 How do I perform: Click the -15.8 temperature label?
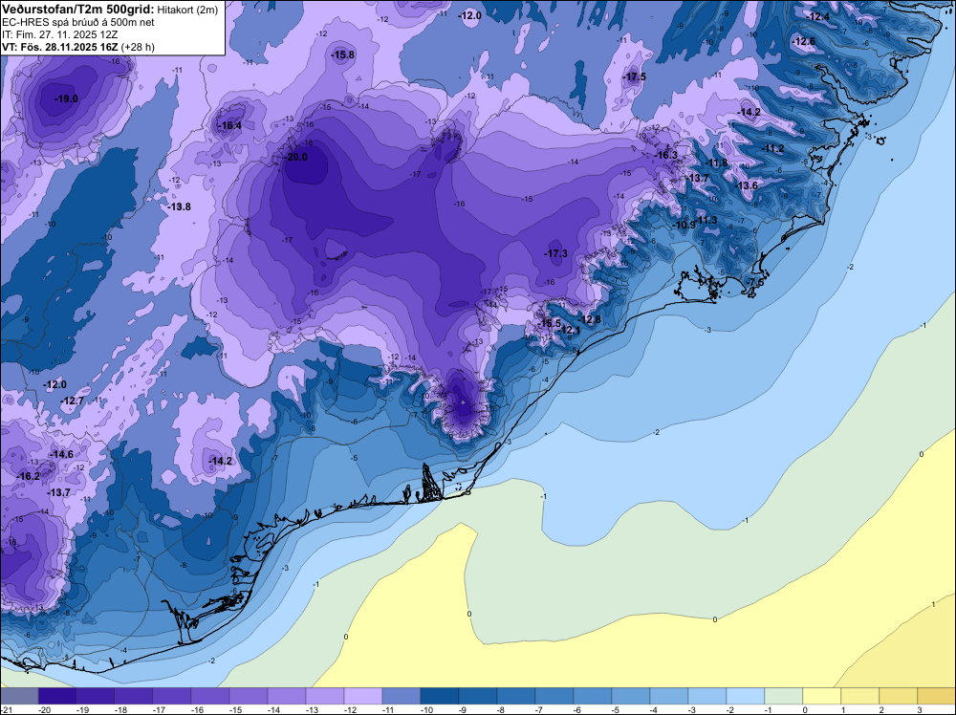point(342,54)
